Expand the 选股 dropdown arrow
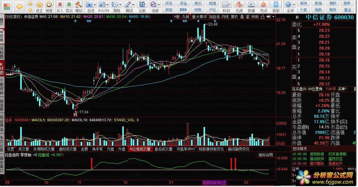Viewport: 358px width, 187px height. (159, 5)
